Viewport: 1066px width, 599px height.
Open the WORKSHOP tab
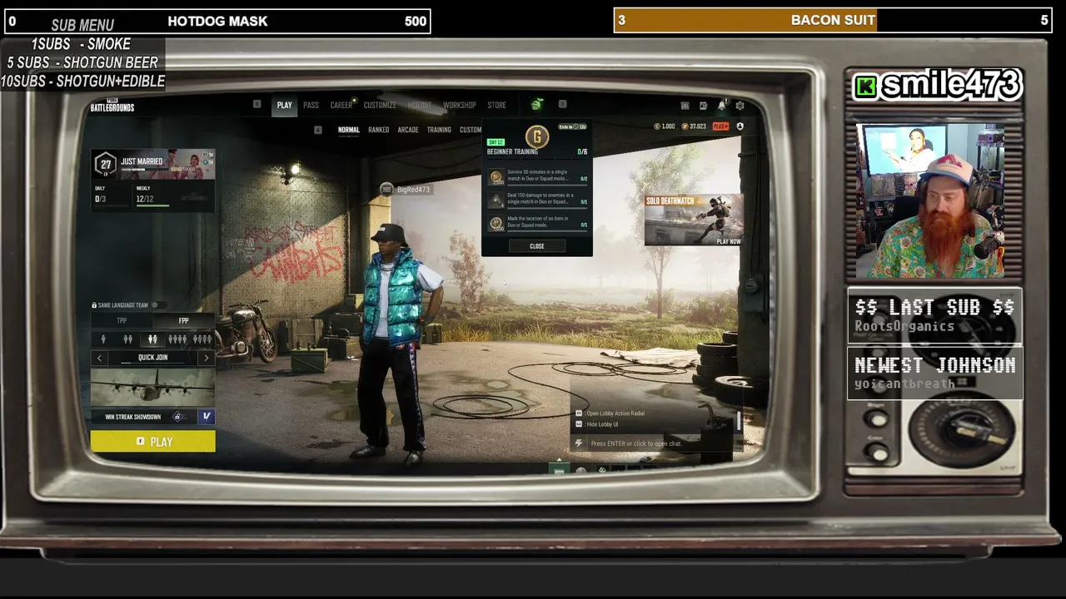tap(460, 106)
